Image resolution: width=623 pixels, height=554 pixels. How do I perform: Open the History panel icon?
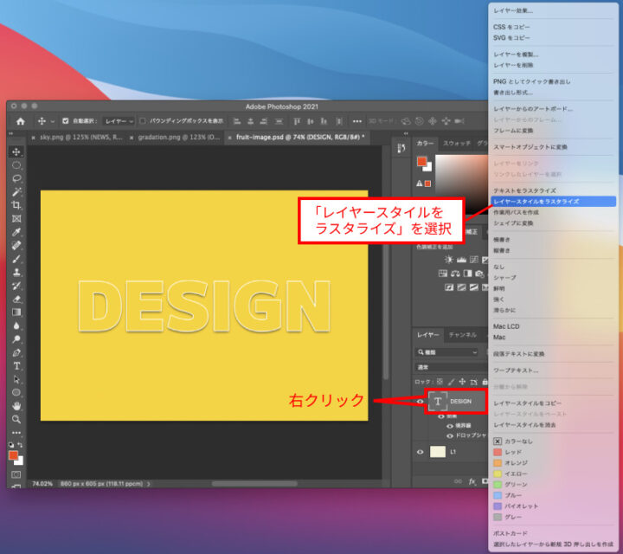(401, 149)
